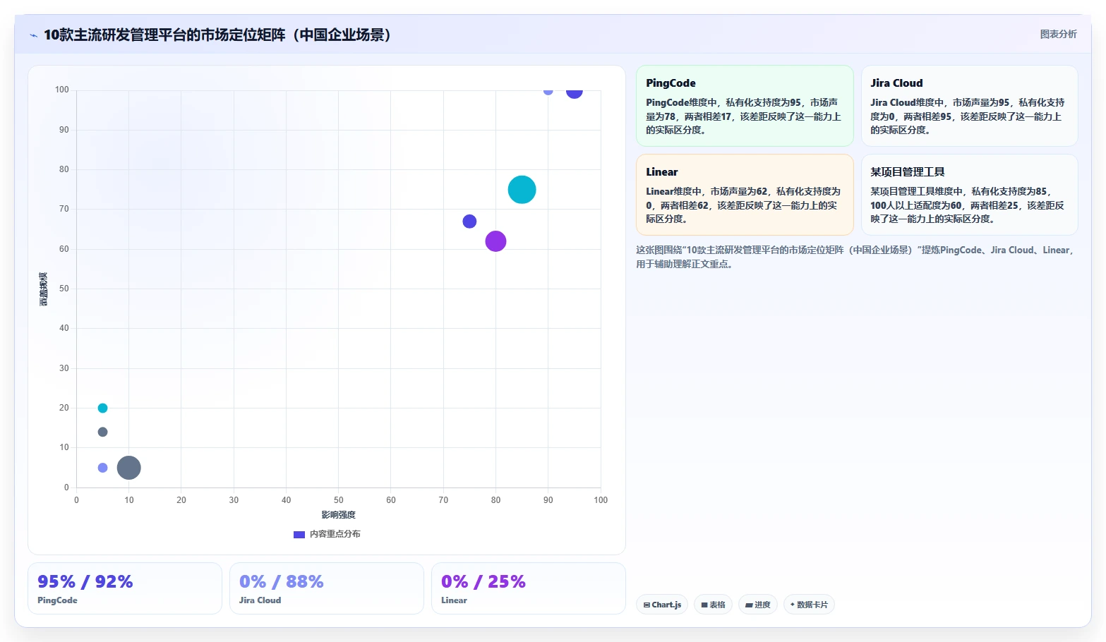Click the icon inside the Chart.js tag
The width and height of the screenshot is (1106, 642).
647,605
